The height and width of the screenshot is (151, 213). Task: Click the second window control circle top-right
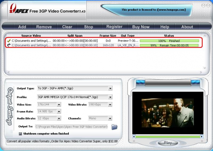(208, 5)
